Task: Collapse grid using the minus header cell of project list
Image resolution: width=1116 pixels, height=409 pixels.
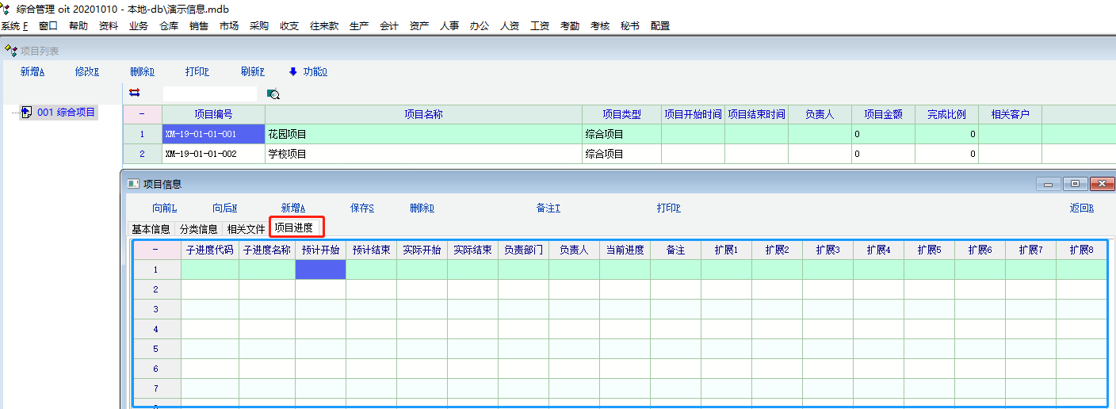Action: click(x=142, y=114)
